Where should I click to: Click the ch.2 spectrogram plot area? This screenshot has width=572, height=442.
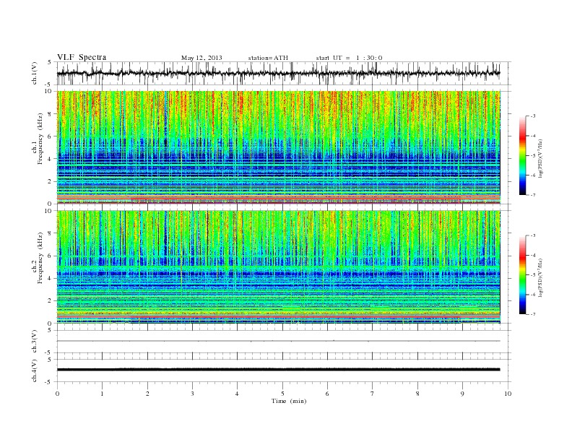(278, 267)
